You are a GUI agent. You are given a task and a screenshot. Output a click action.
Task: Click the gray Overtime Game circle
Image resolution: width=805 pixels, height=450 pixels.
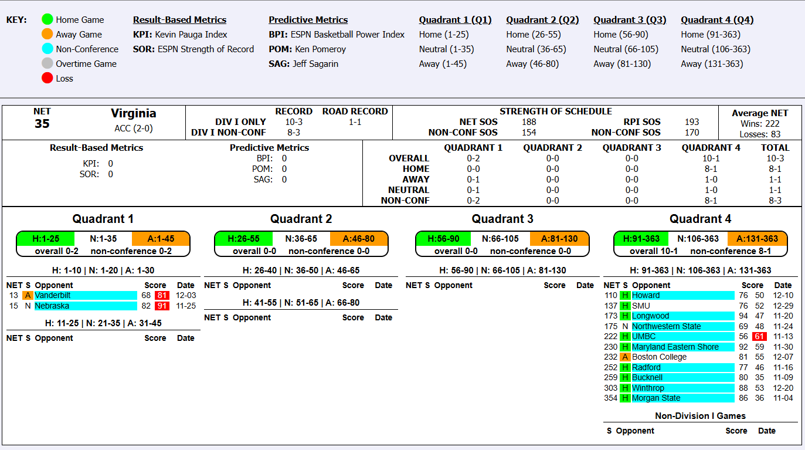click(x=47, y=64)
